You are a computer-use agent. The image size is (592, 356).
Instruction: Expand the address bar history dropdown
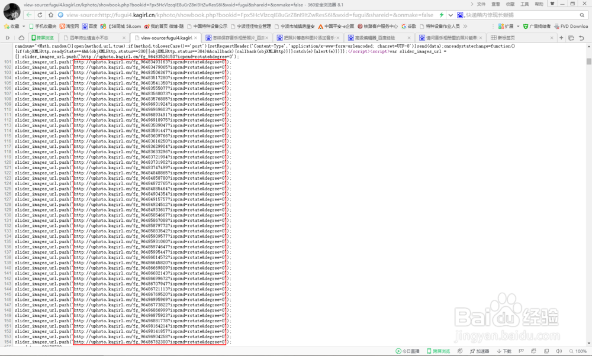pos(451,15)
